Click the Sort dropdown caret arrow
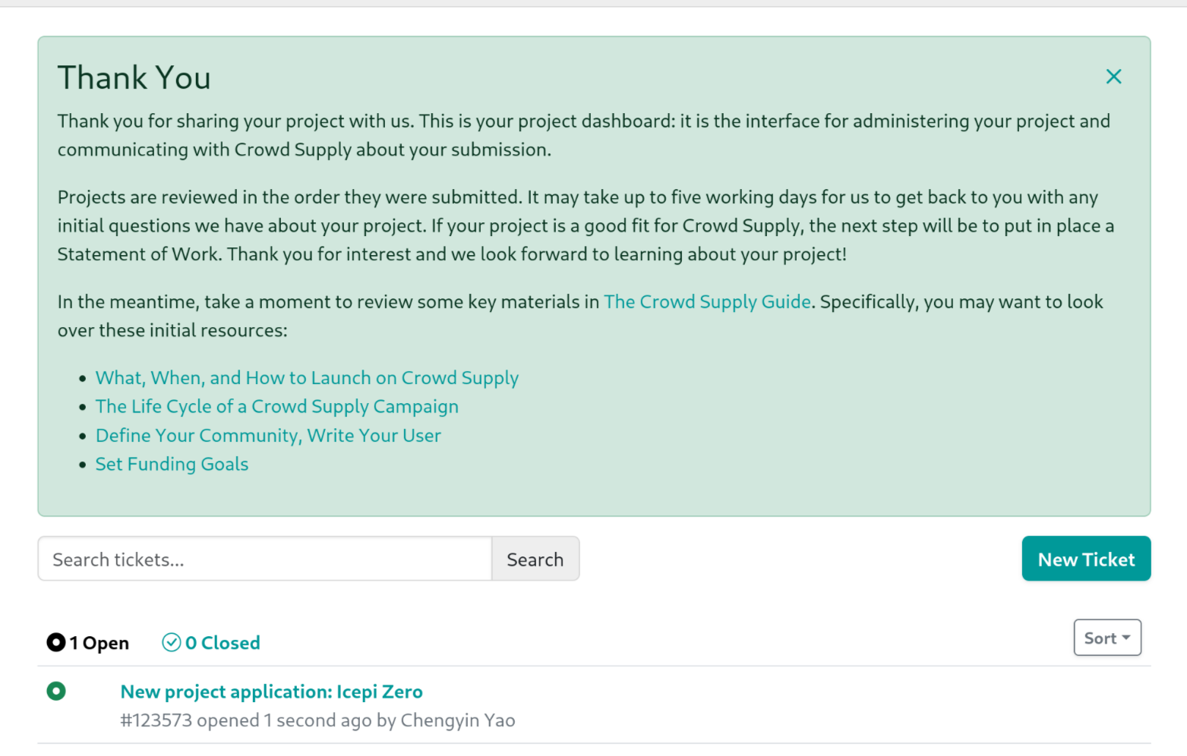Screen dimensions: 1187x756 tap(1126, 638)
